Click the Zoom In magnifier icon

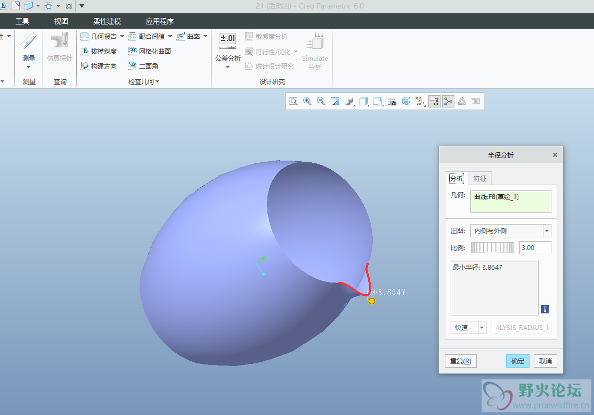click(307, 102)
